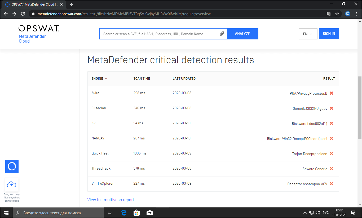Screen dimensions: 362x218
Task: Click the paperclip attach file icon
Action: pos(222,34)
